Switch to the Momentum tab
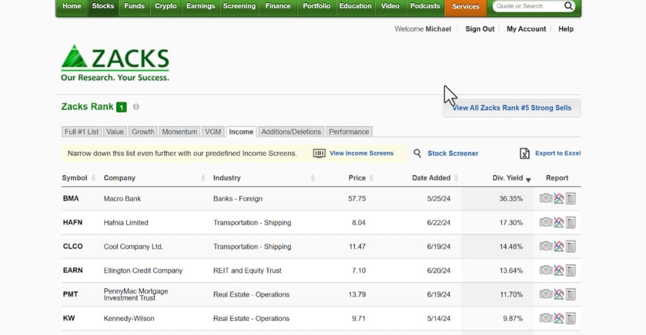The width and height of the screenshot is (646, 335). (x=180, y=132)
